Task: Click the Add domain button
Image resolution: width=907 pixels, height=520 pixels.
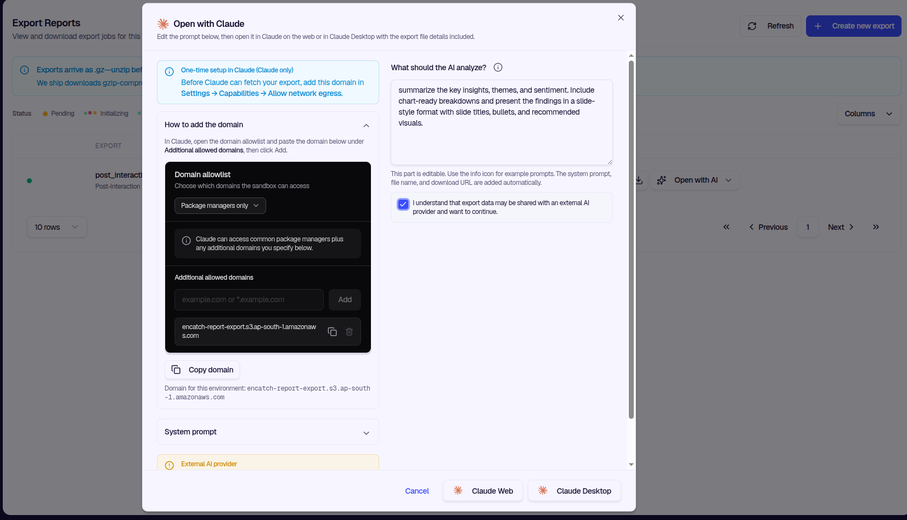Action: coord(345,299)
